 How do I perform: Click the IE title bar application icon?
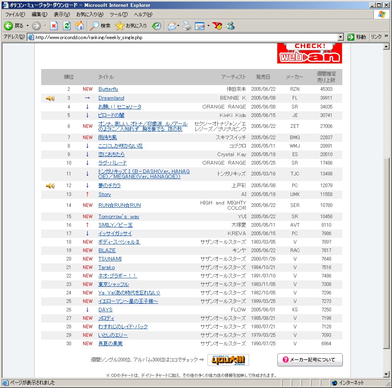pyautogui.click(x=5, y=5)
